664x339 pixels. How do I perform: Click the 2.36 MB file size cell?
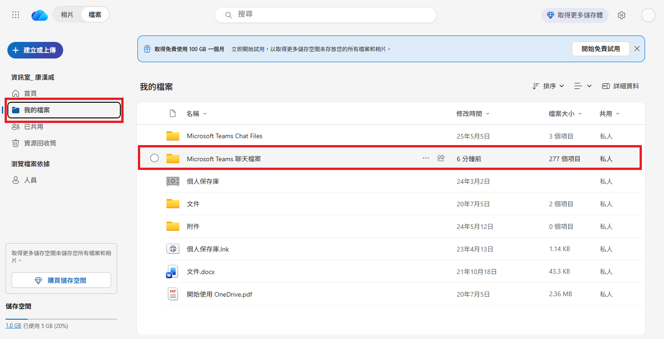[x=560, y=294]
